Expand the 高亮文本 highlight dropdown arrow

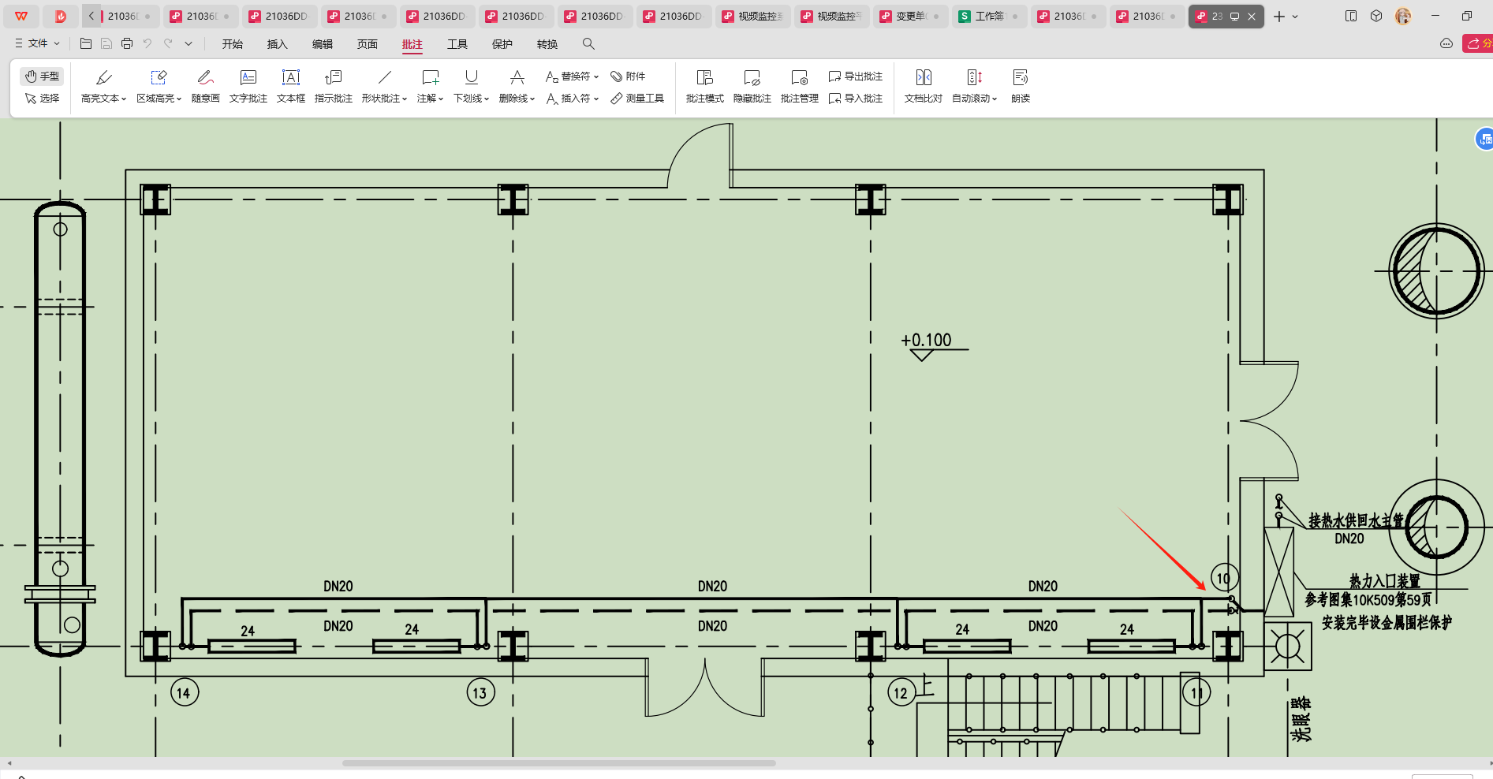pyautogui.click(x=124, y=99)
